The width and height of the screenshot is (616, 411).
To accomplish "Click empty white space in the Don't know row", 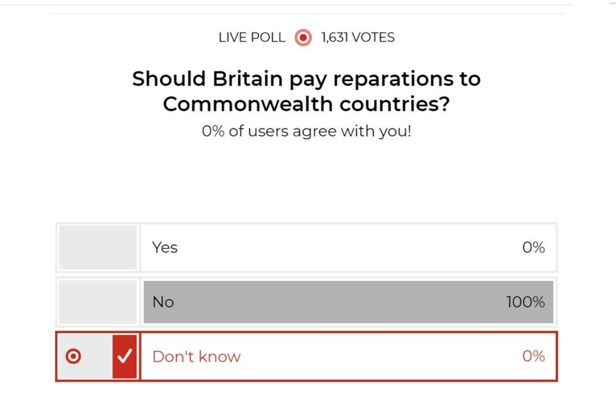I will pos(377,357).
